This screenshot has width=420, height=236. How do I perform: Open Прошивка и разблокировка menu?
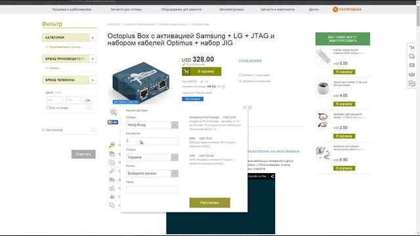(x=72, y=9)
